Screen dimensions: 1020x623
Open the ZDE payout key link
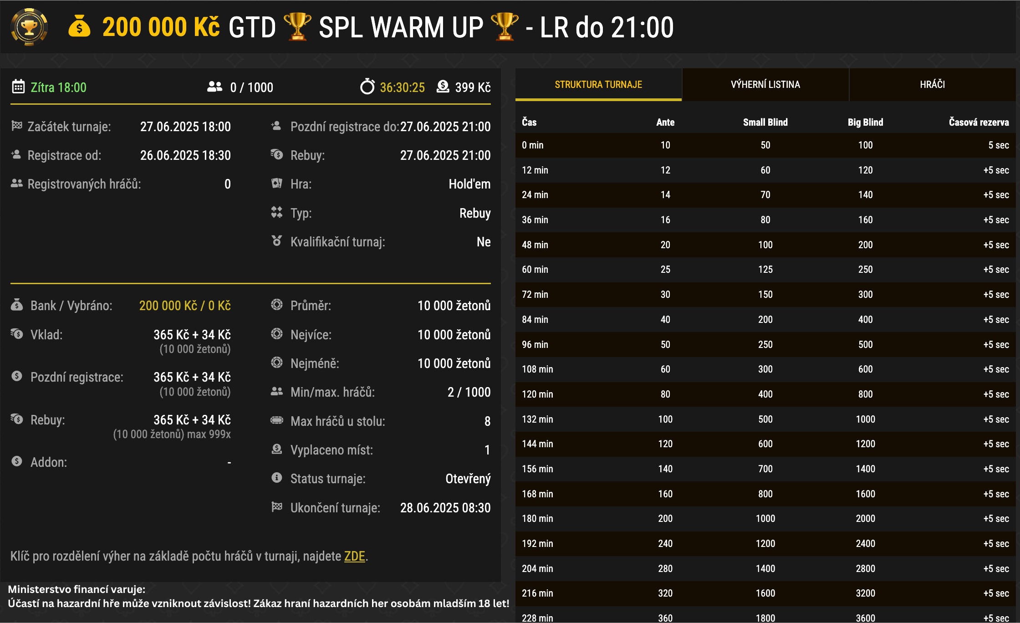354,556
